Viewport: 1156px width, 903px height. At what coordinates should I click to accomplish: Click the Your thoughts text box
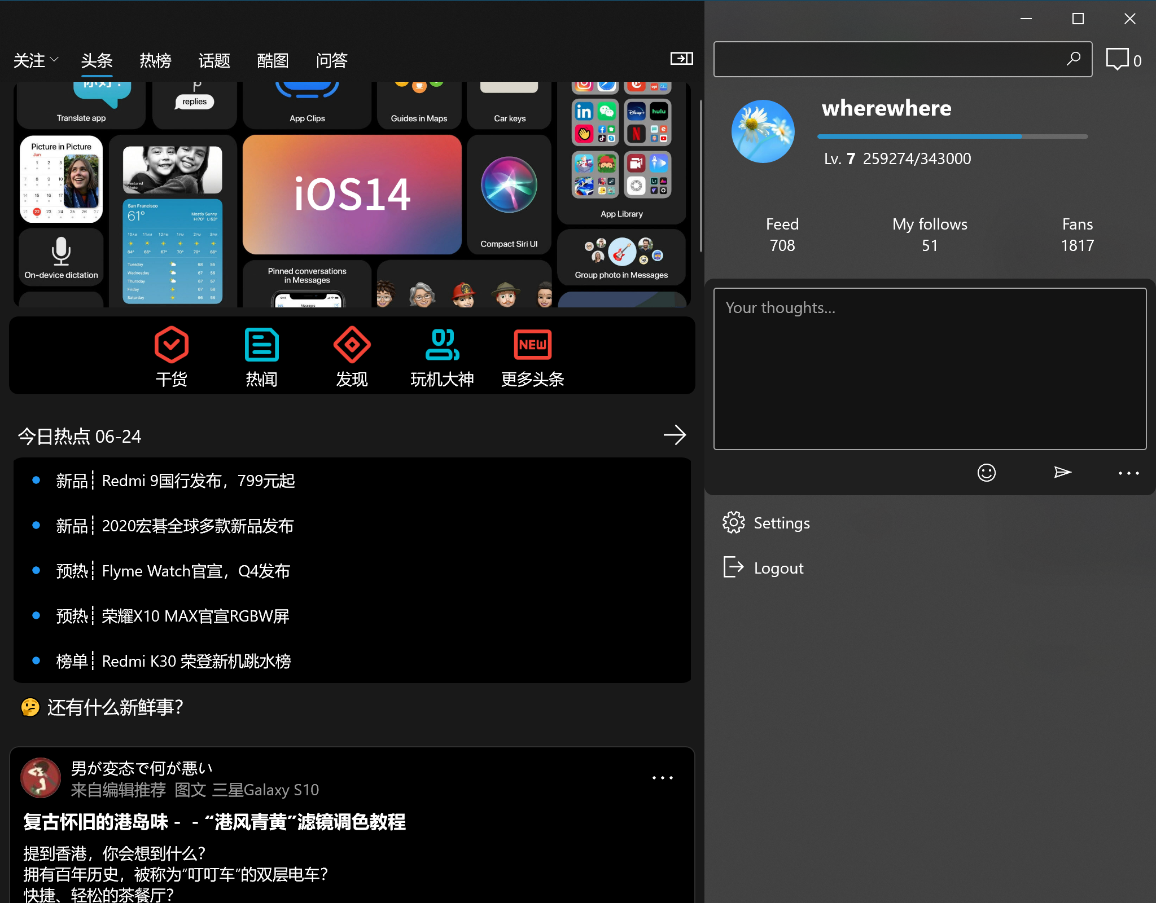(x=930, y=369)
